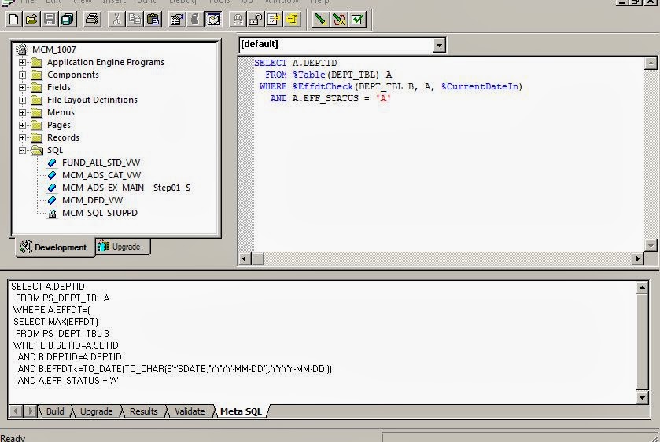Click editor vertical scrollbar up arrow
Viewport: 660px width, 442px height.
pyautogui.click(x=651, y=63)
